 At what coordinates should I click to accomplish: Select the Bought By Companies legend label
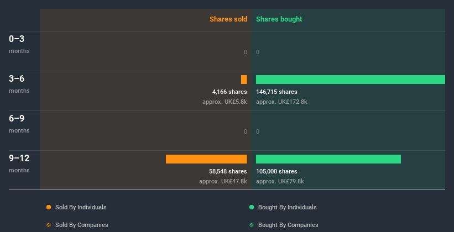(x=288, y=225)
